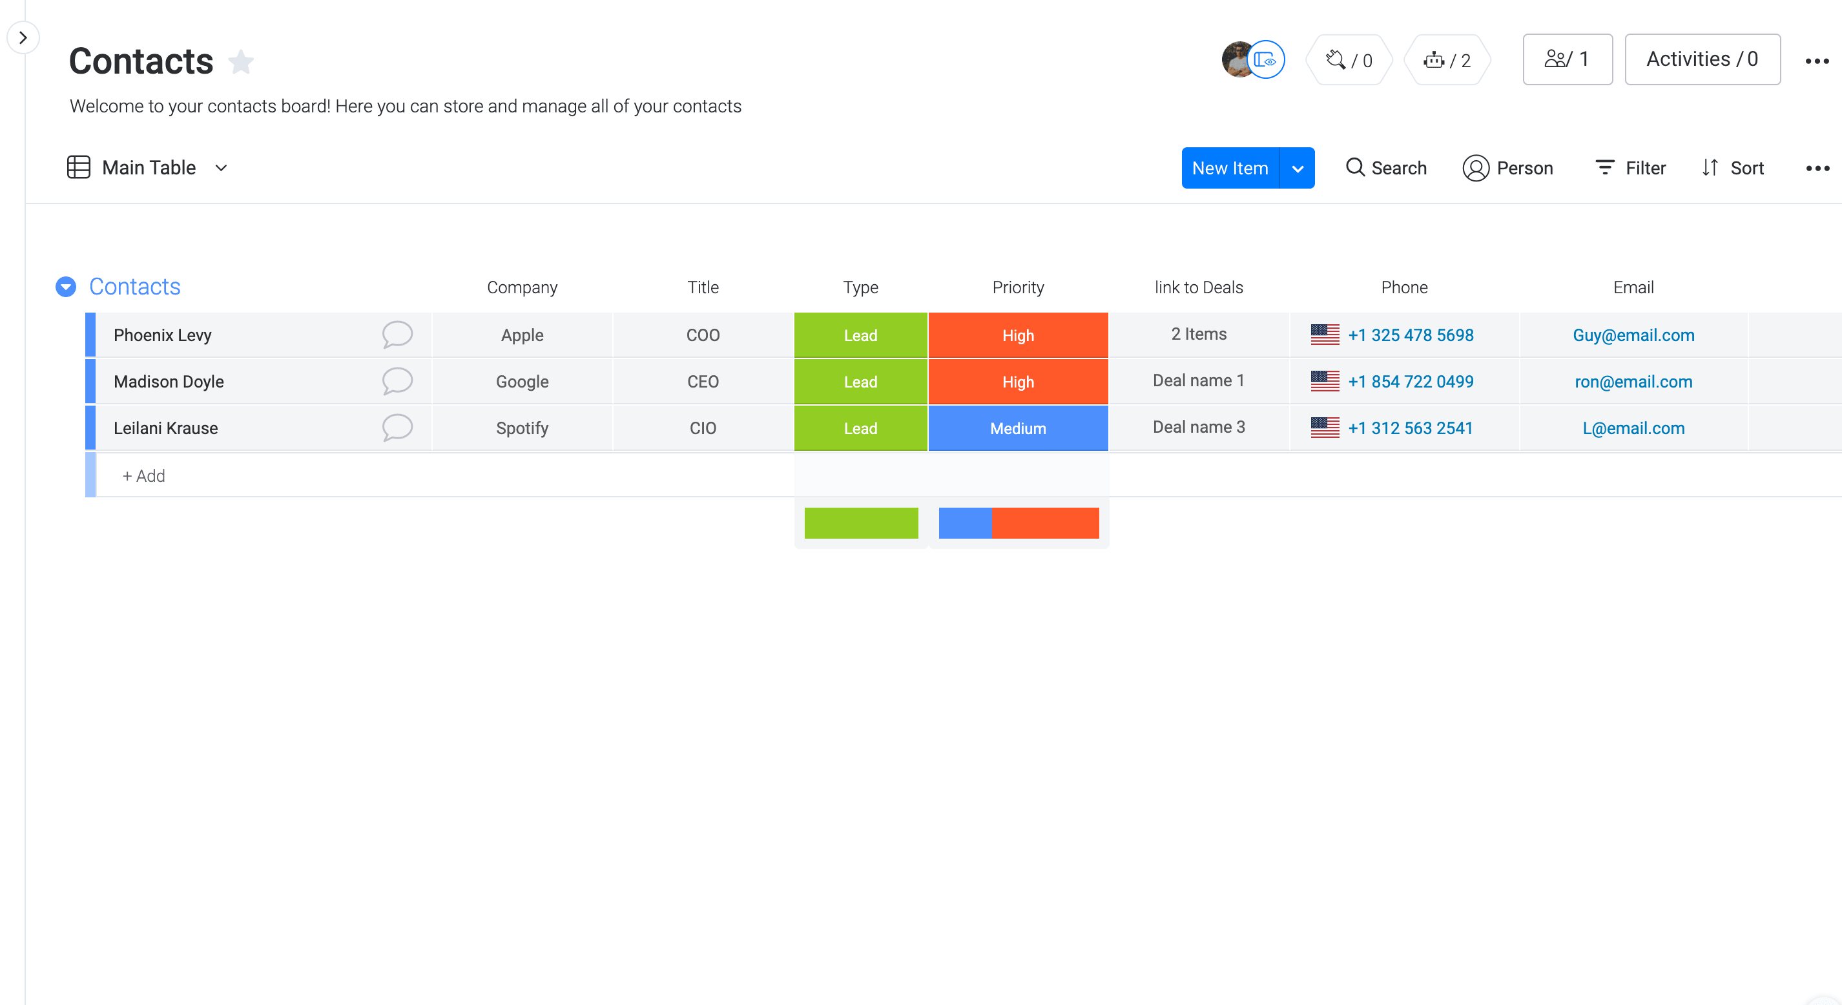Click the US flag on Madison Doyle's phone
This screenshot has width=1842, height=1005.
1324,381
